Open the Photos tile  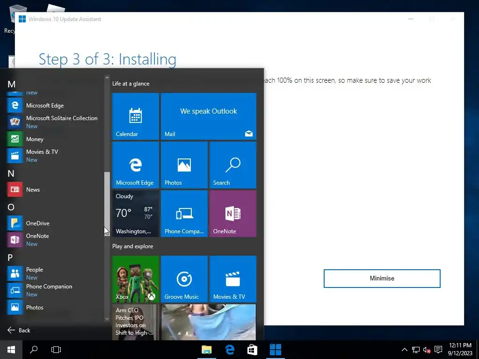[x=184, y=165]
